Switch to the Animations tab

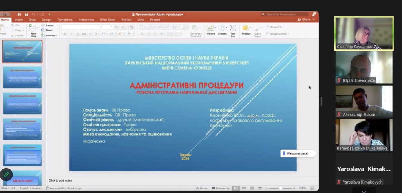pyautogui.click(x=86, y=20)
